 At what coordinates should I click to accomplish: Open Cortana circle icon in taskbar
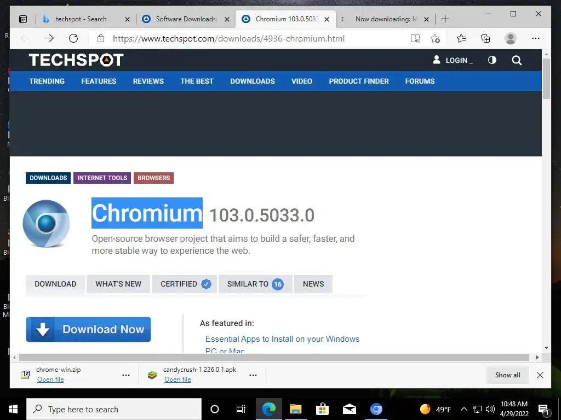pyautogui.click(x=215, y=409)
